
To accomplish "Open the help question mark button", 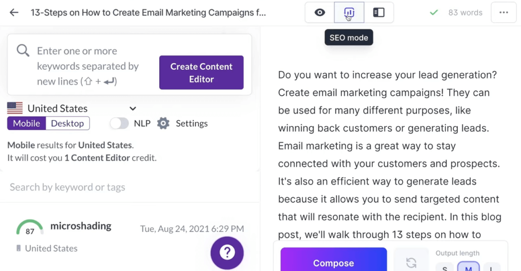I will [x=227, y=252].
